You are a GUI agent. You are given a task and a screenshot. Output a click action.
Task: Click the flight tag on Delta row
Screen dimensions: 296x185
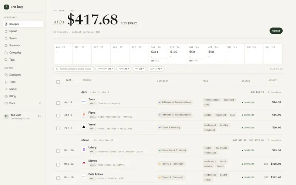coord(223,175)
